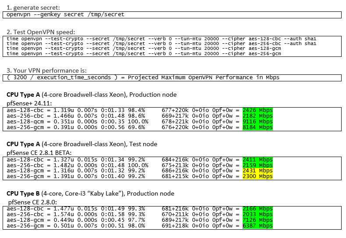Click the '3. Your VPN performance is:' heading
Screen dimensions: 346x238
pyautogui.click(x=46, y=70)
